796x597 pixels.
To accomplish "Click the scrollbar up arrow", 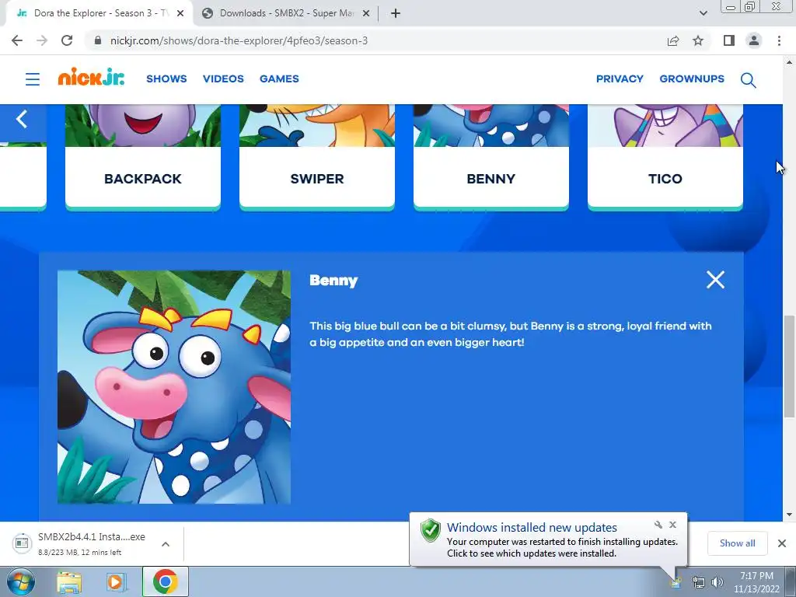I will click(x=790, y=62).
